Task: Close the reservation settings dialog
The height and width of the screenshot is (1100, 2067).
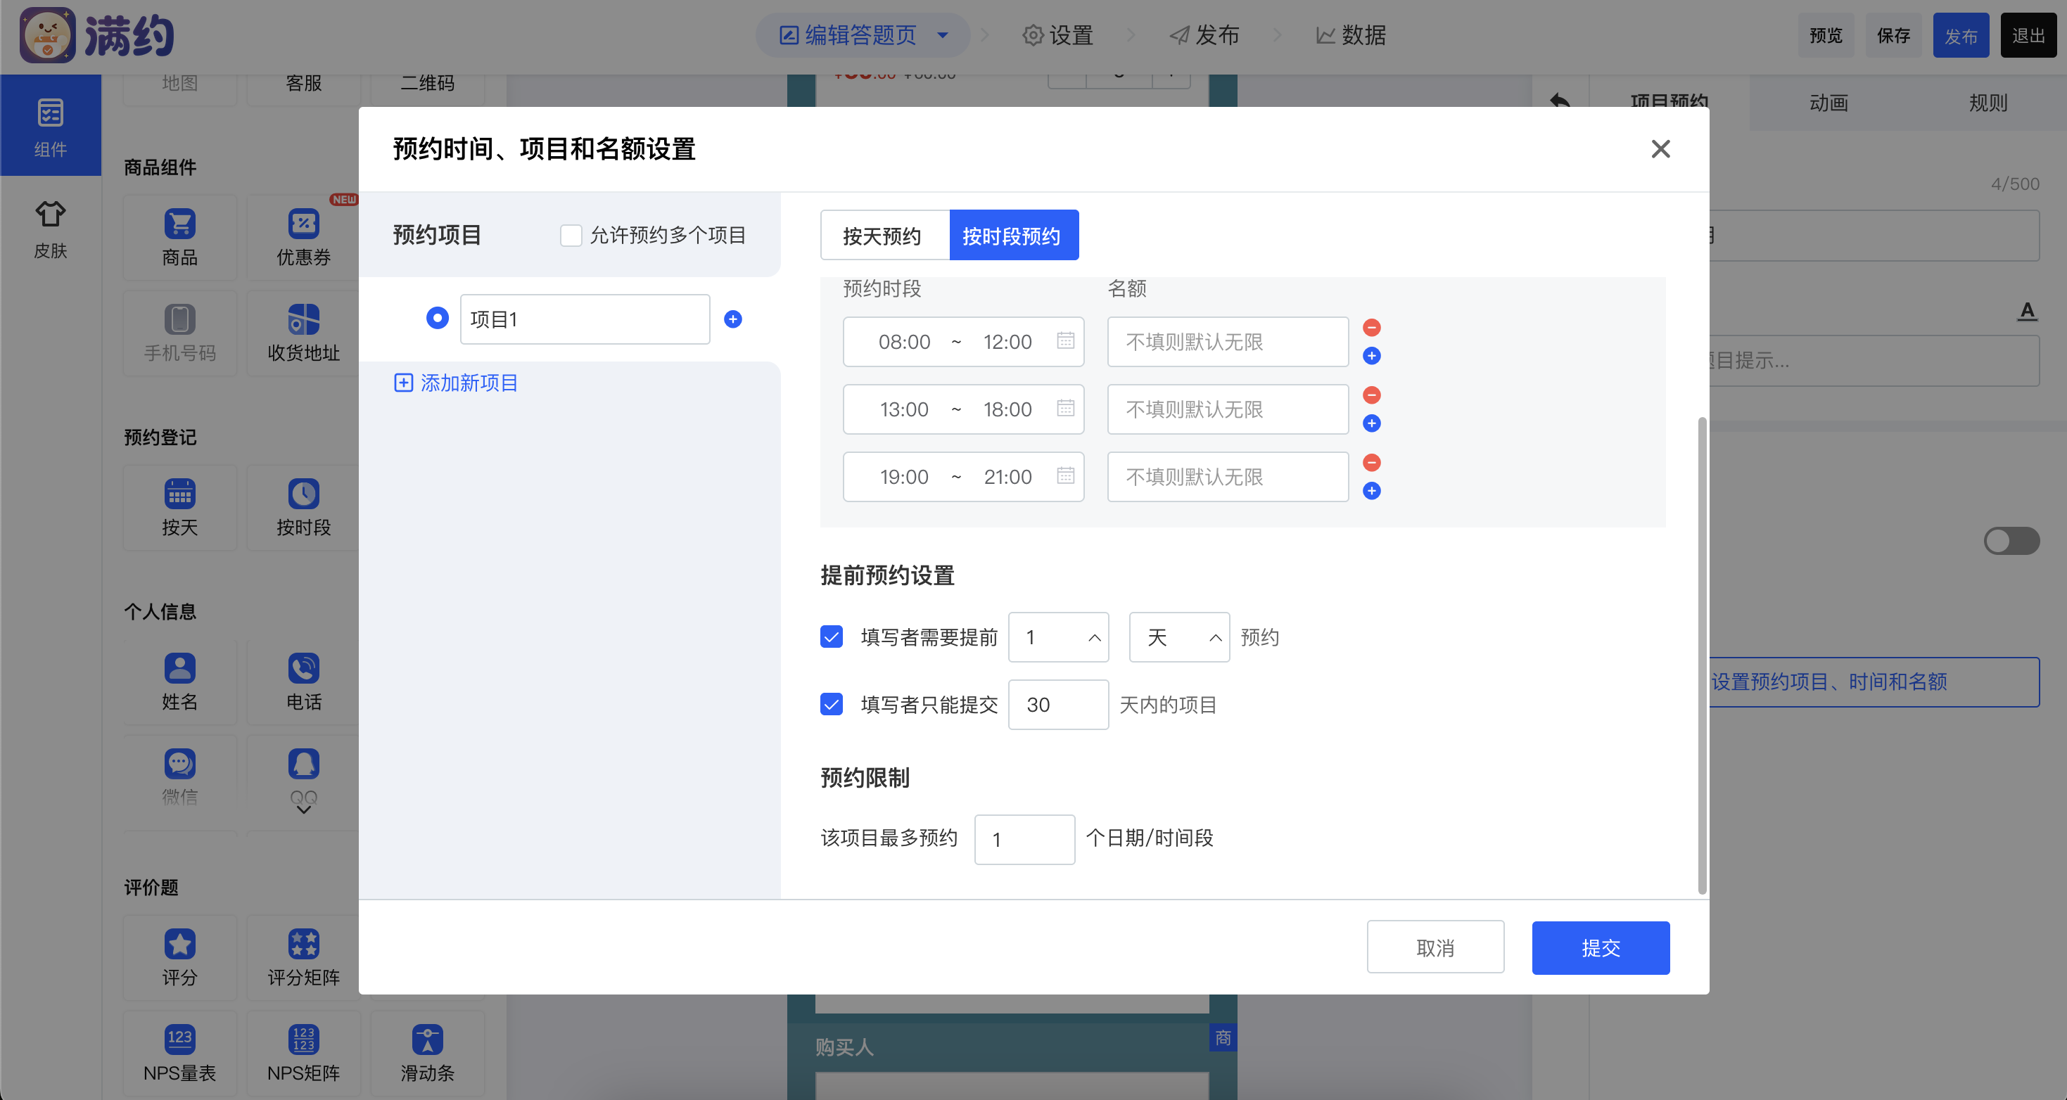Action: pyautogui.click(x=1660, y=149)
